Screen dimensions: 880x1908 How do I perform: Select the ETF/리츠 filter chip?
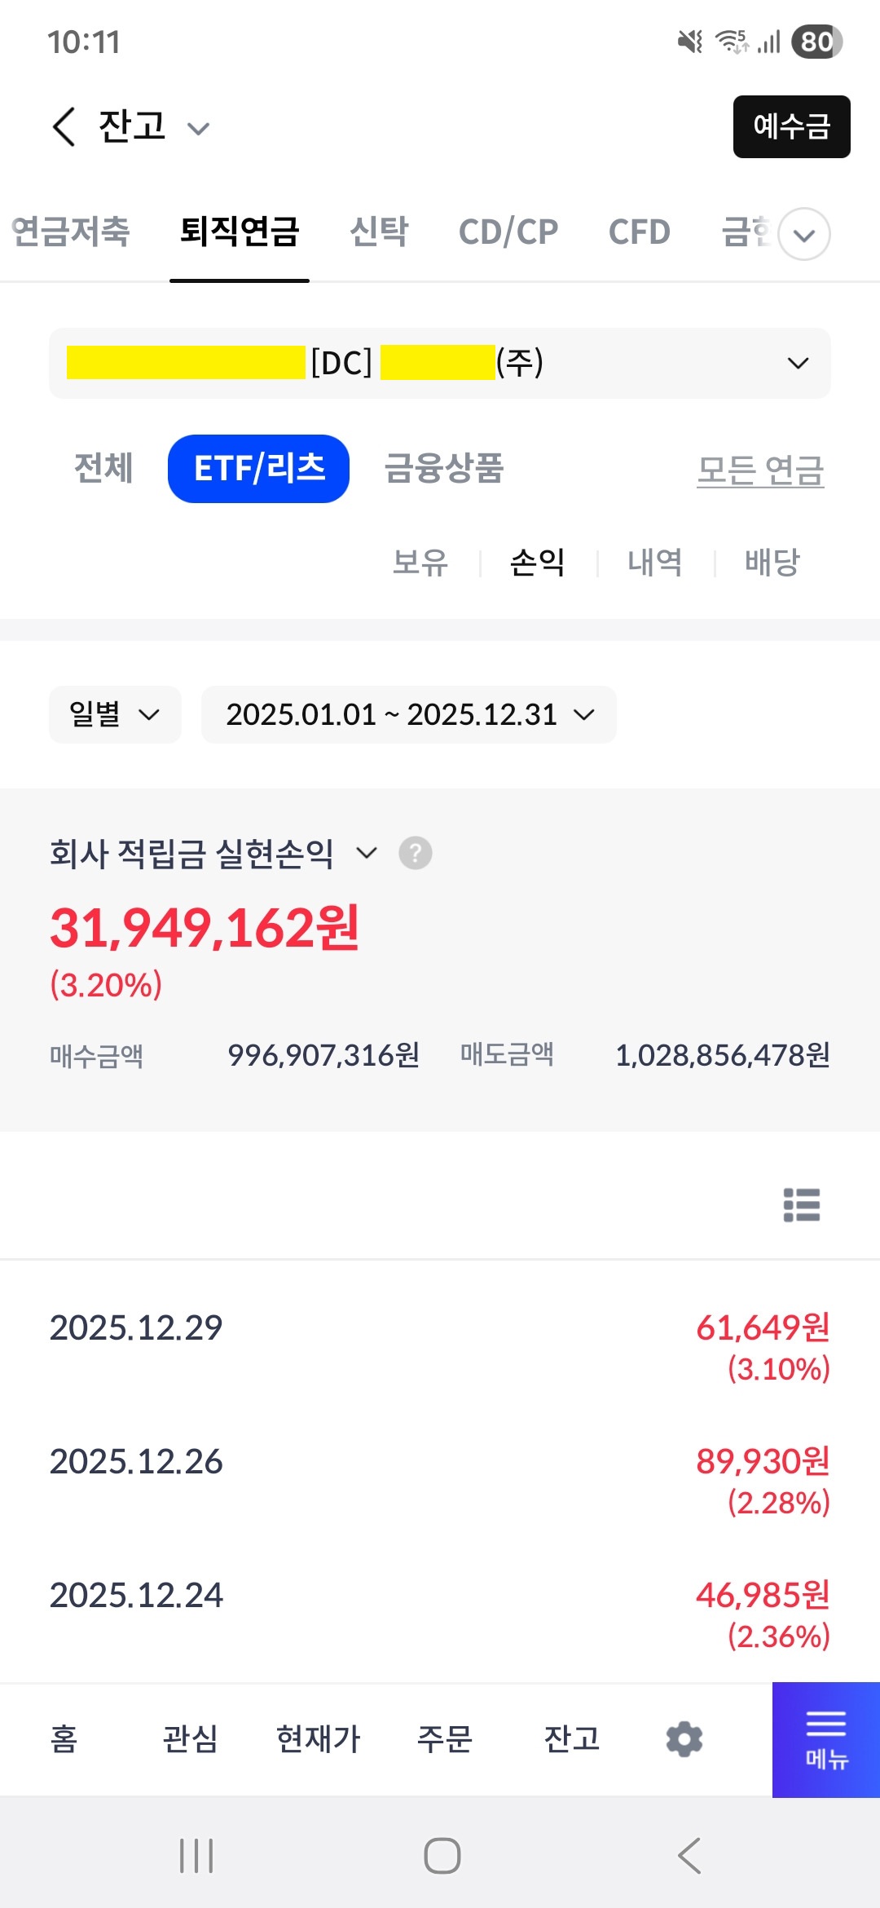tap(258, 469)
